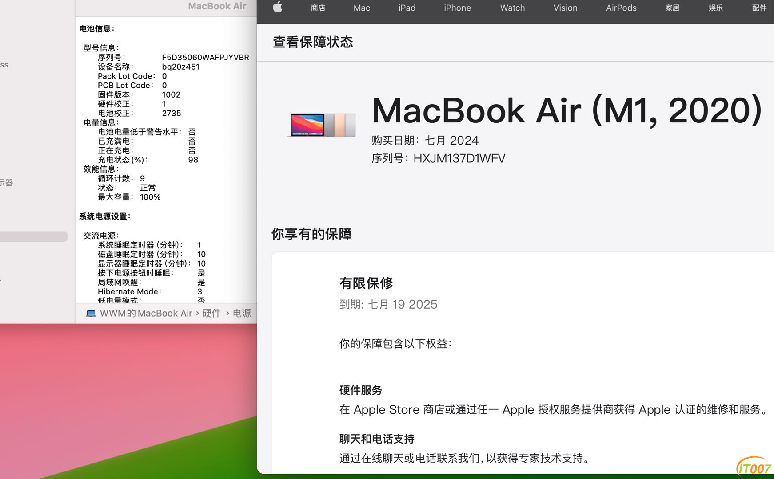Click the Hibernate Mode row label
This screenshot has width=774, height=479.
129,291
